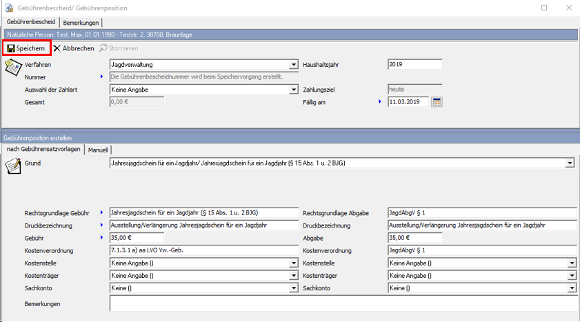Click the blue arrow beside Rechtsgrundlage Gebühr
The height and width of the screenshot is (322, 580).
[x=102, y=212]
